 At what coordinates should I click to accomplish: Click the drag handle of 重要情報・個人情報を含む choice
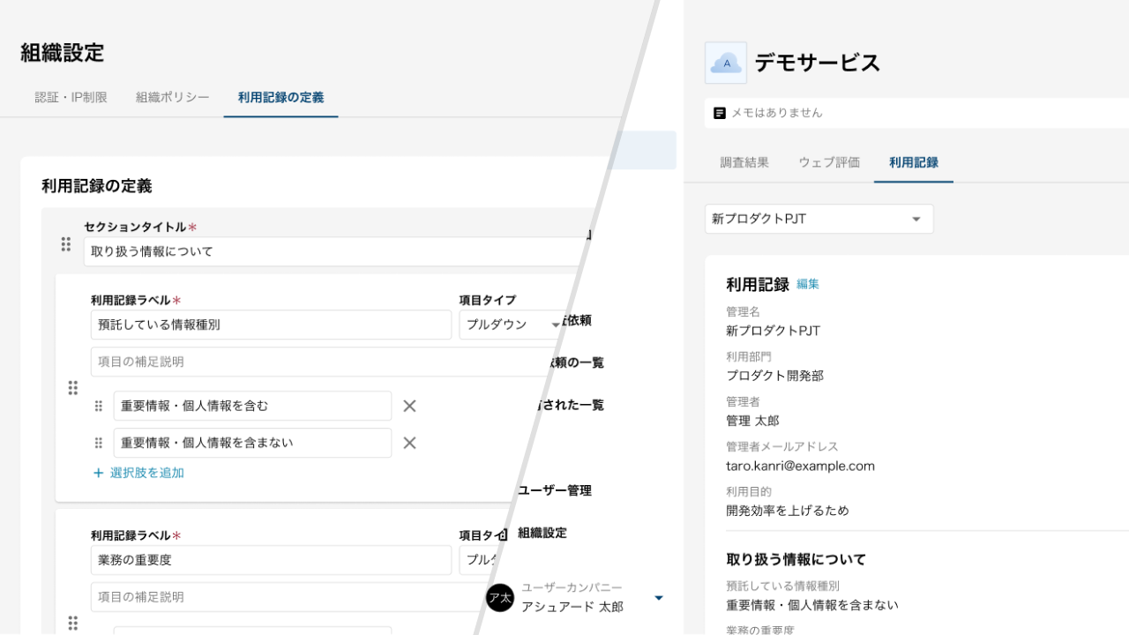tap(97, 406)
